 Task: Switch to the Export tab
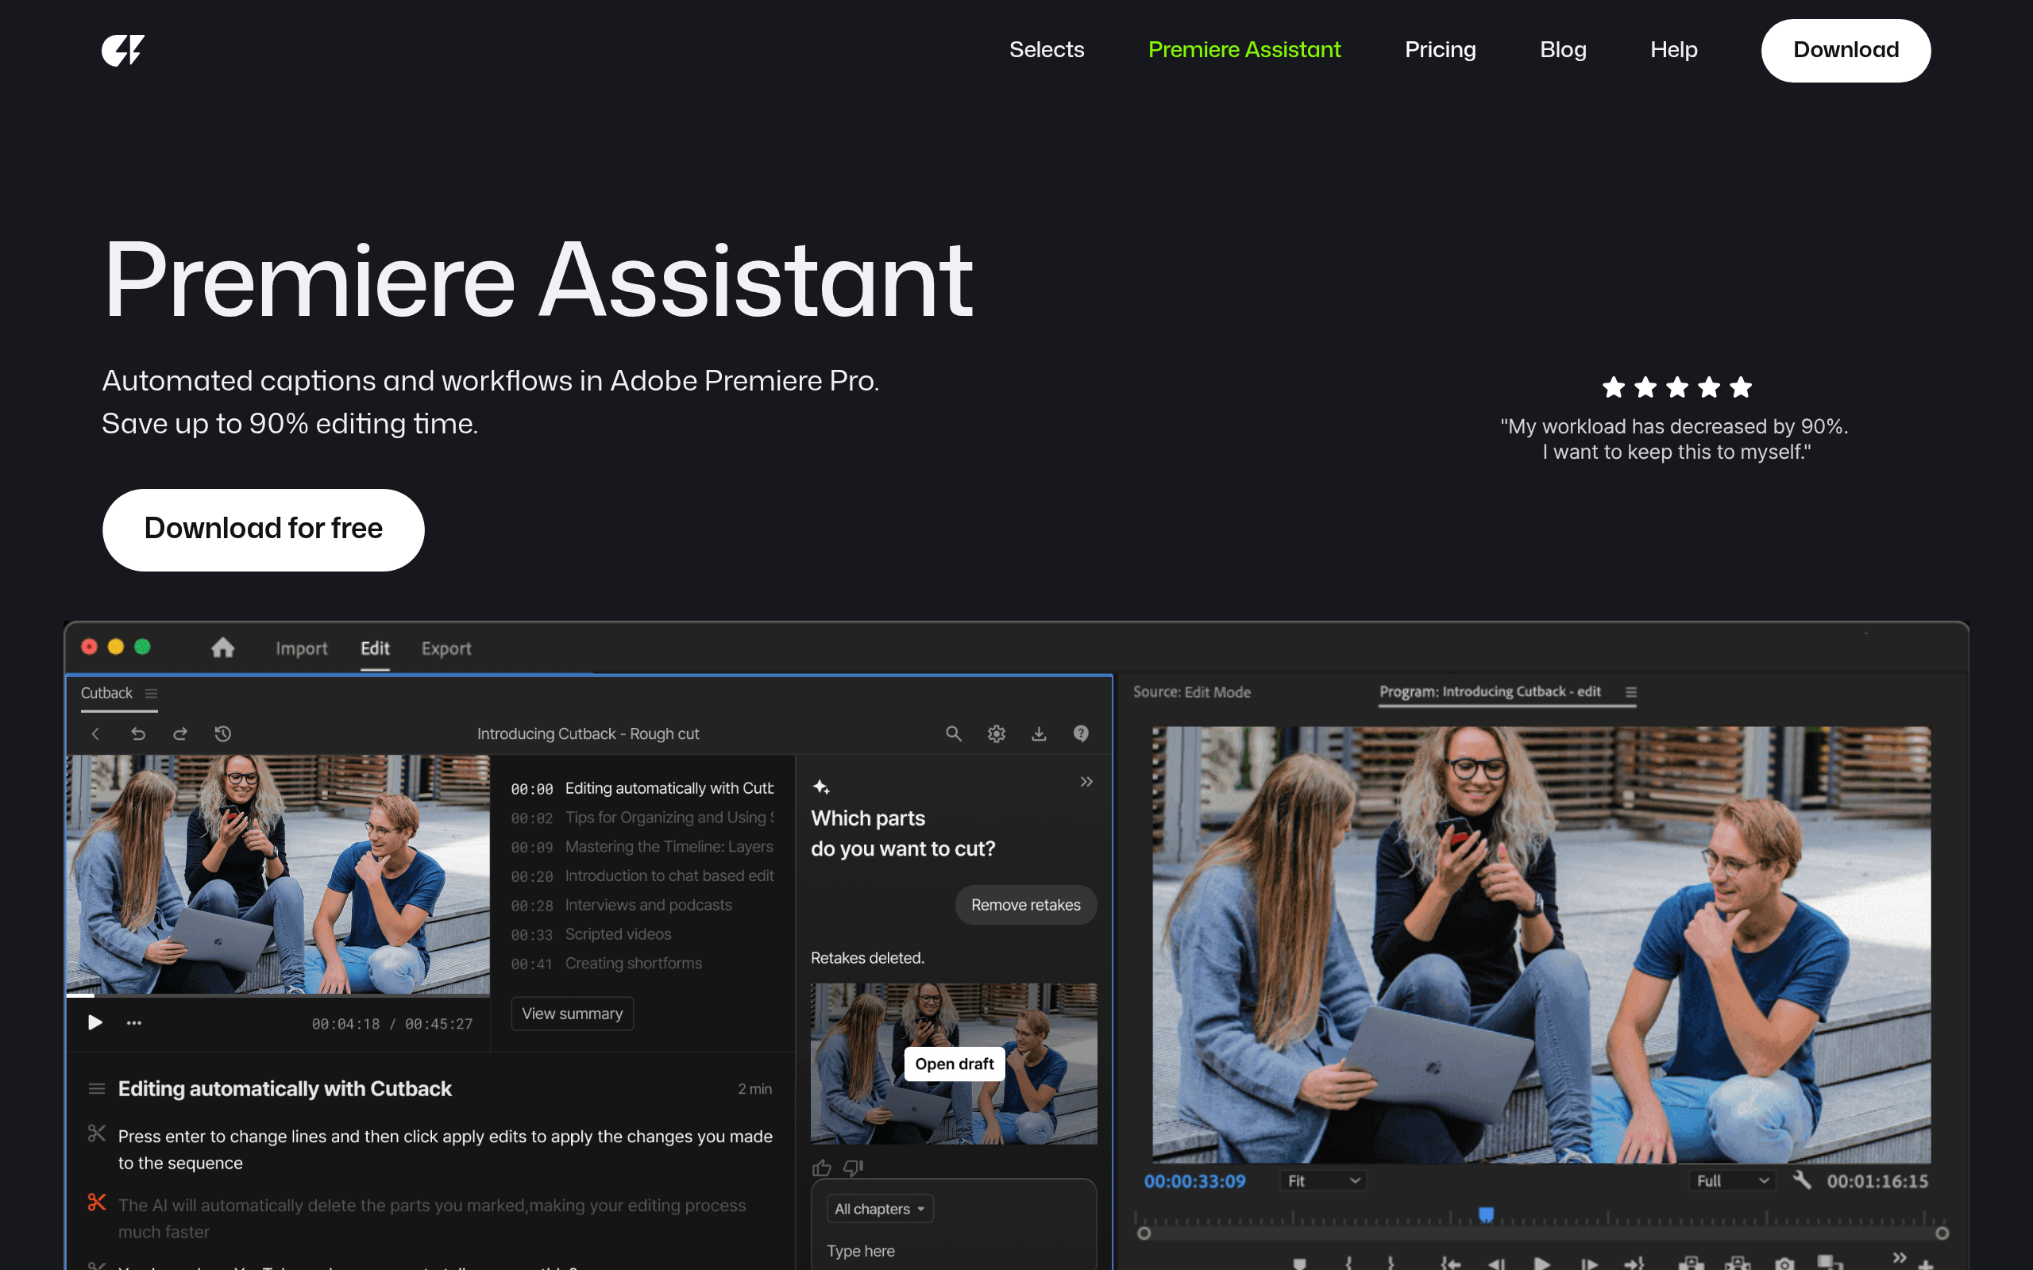446,648
